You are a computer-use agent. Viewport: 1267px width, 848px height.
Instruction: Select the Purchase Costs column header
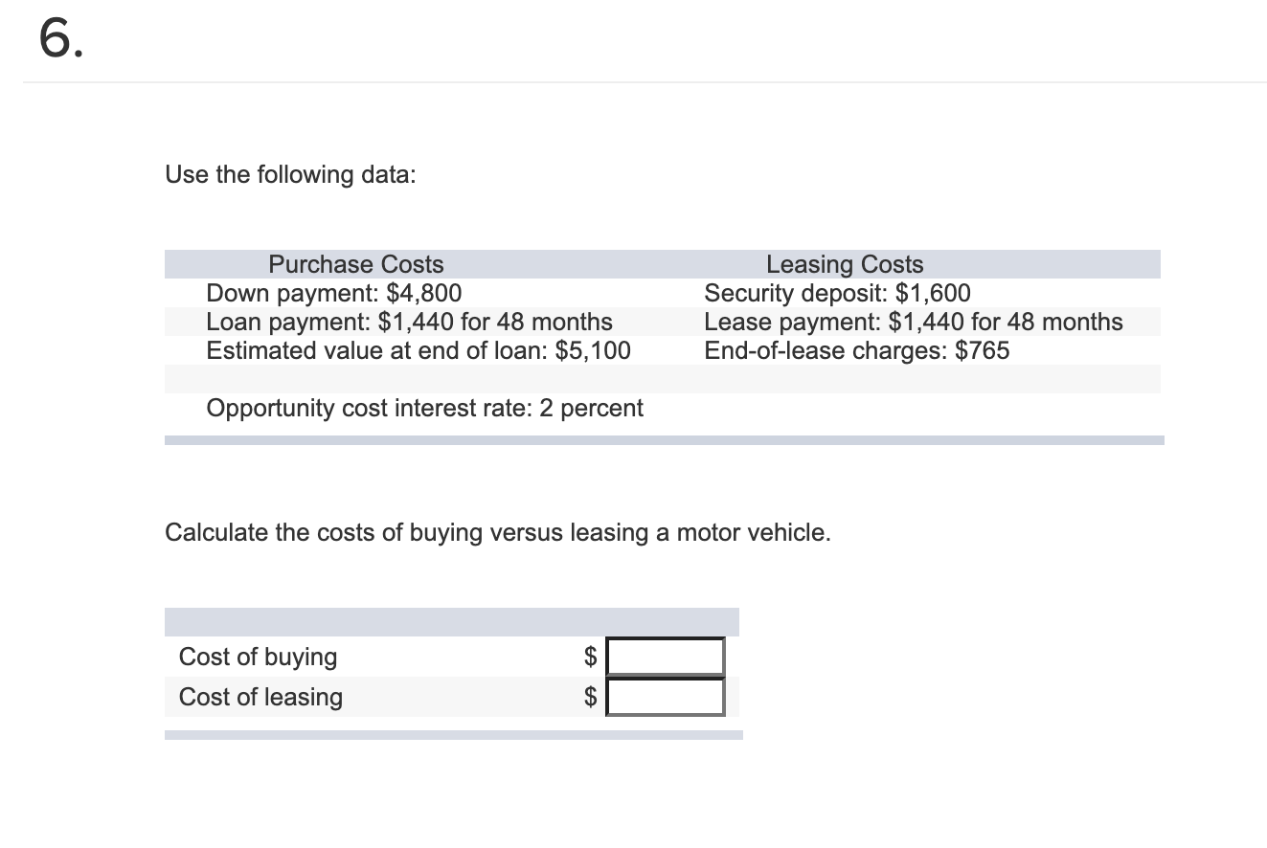(355, 264)
